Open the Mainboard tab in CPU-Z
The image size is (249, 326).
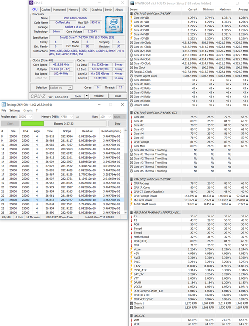tap(59, 10)
